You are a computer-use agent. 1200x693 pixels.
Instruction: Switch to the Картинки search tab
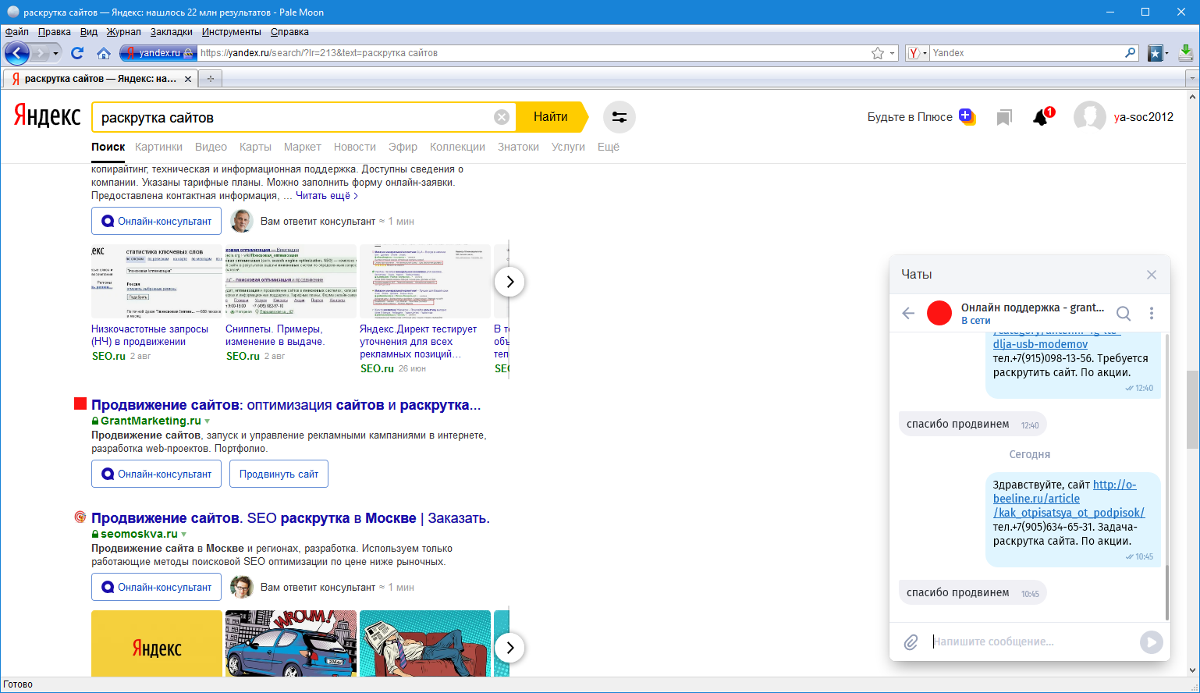point(158,147)
